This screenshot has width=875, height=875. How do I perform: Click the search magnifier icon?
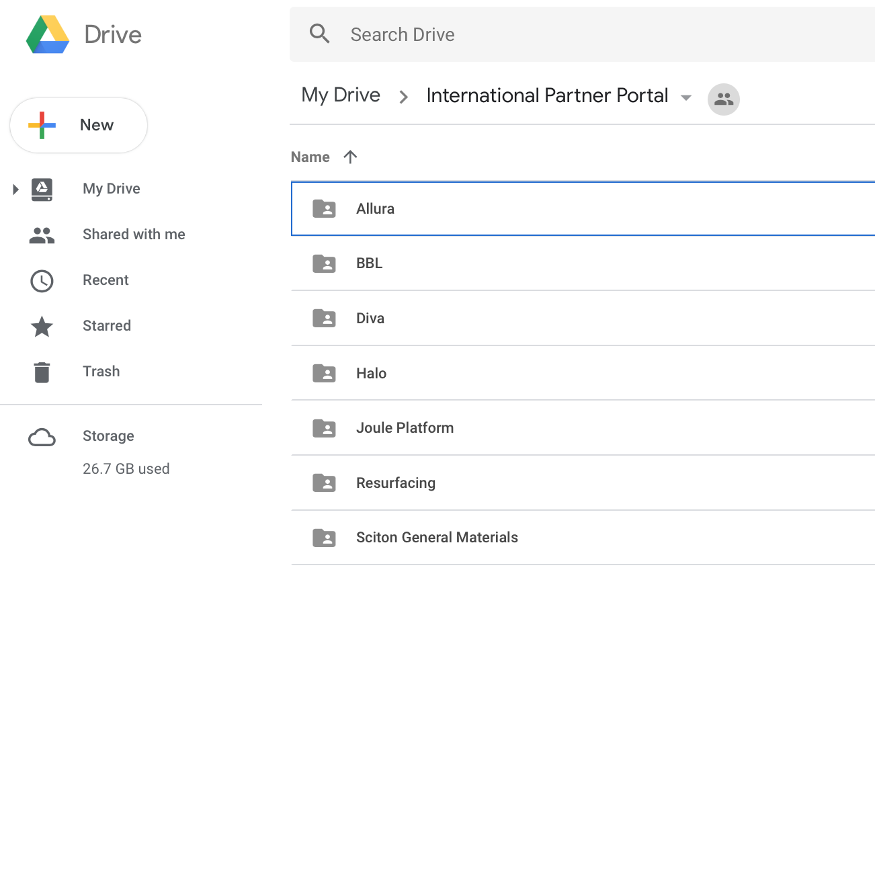(x=320, y=34)
